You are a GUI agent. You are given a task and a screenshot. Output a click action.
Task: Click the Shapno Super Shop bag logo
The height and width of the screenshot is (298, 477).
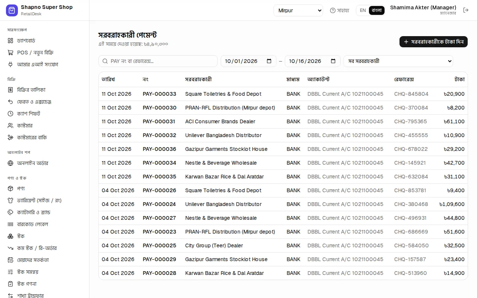(12, 10)
